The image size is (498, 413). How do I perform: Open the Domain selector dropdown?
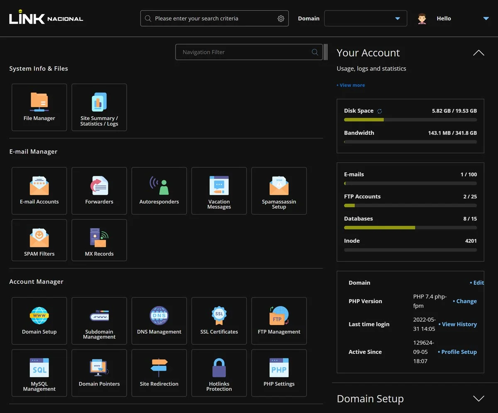click(365, 19)
